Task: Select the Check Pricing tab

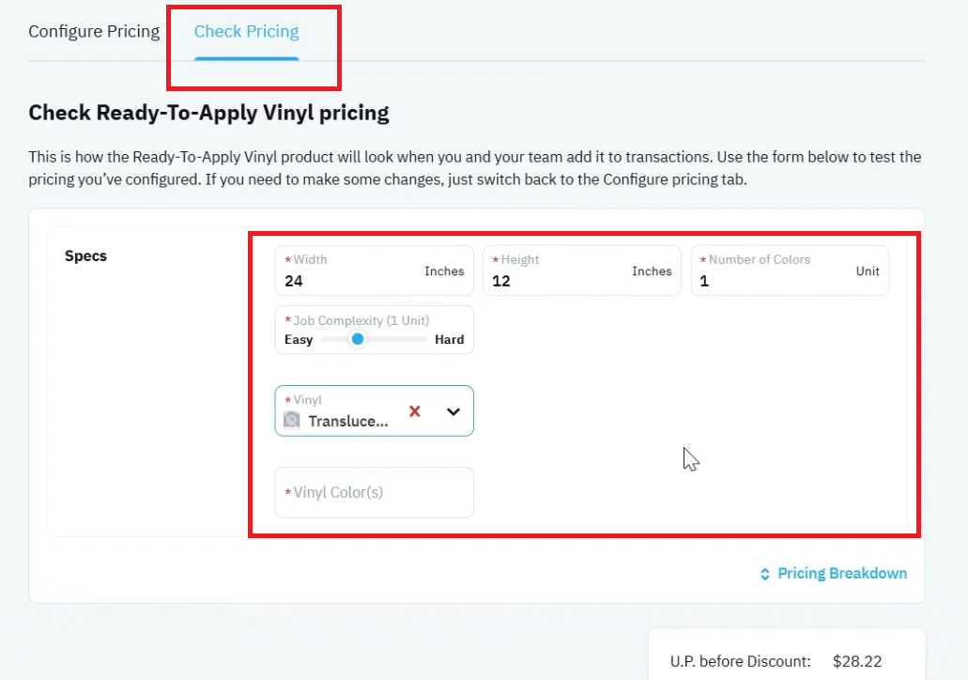Action: [x=246, y=32]
